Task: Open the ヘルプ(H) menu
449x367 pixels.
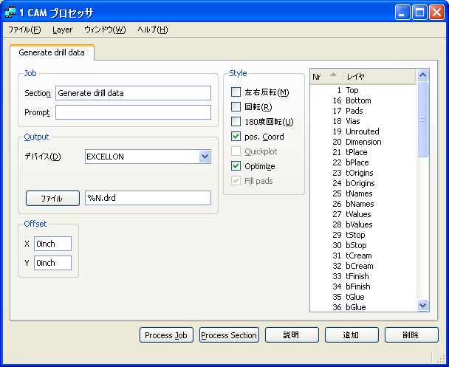Action: (153, 30)
